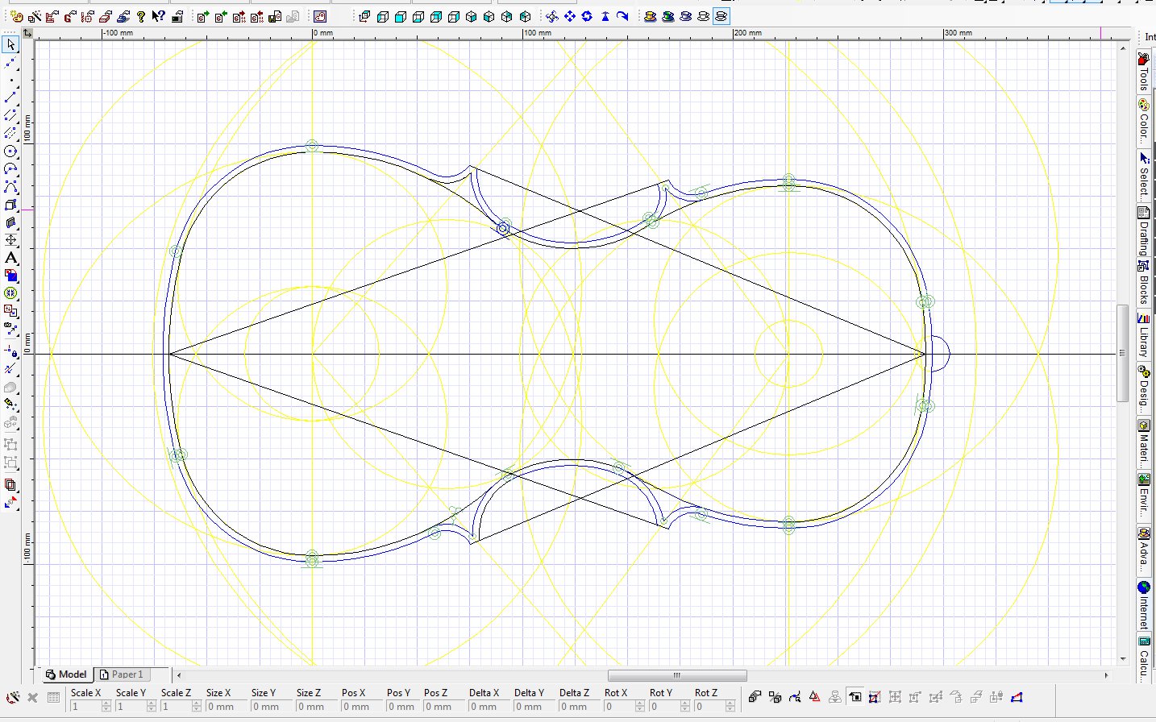Click the green circular icon in left toolbar
Image resolution: width=1156 pixels, height=722 pixels.
[10, 293]
